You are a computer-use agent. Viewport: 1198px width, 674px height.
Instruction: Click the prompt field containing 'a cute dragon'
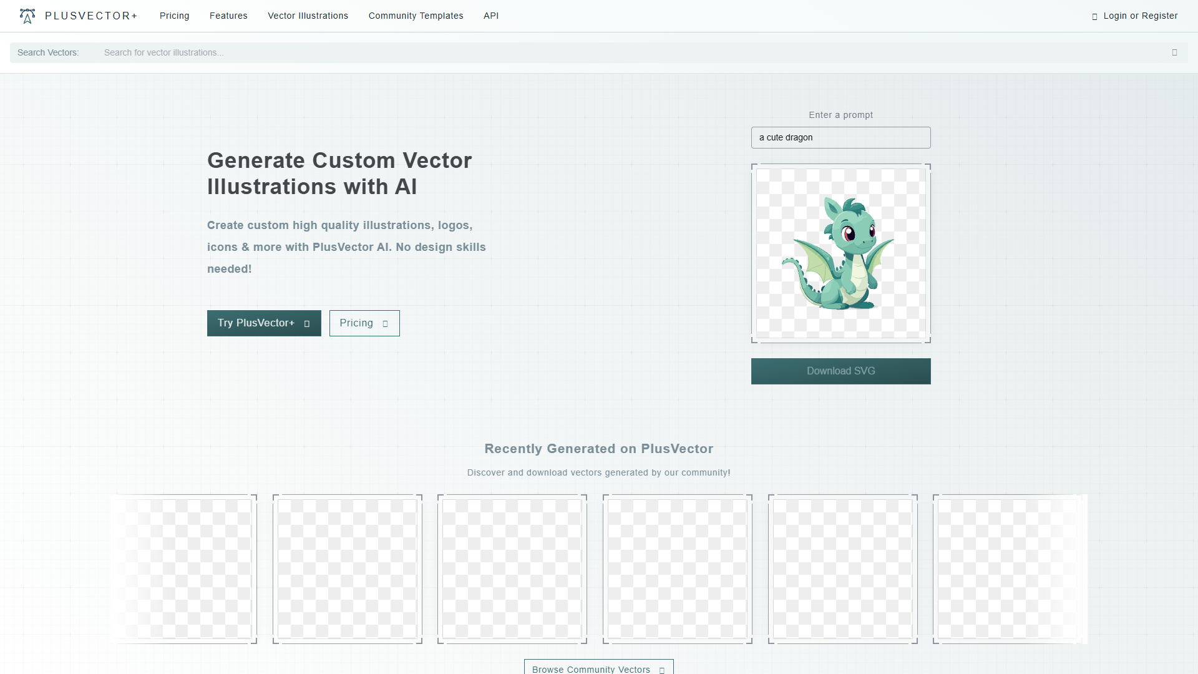[841, 137]
